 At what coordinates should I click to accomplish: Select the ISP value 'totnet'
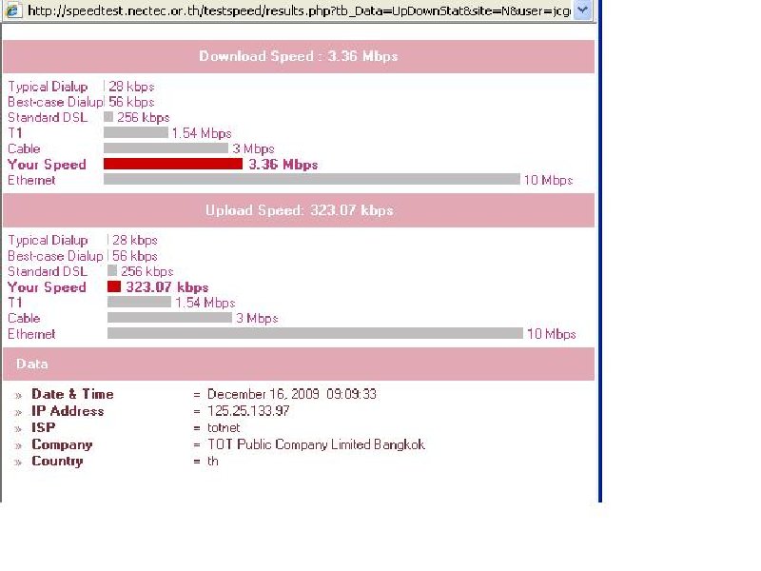point(224,427)
